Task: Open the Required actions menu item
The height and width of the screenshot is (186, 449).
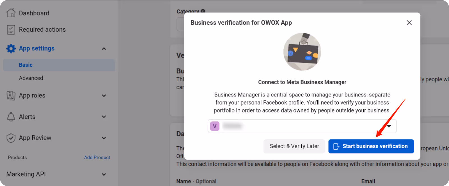Action: click(x=42, y=29)
